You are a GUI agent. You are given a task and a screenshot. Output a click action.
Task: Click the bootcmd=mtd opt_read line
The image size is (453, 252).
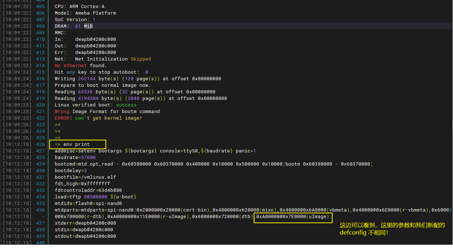pyautogui.click(x=214, y=164)
